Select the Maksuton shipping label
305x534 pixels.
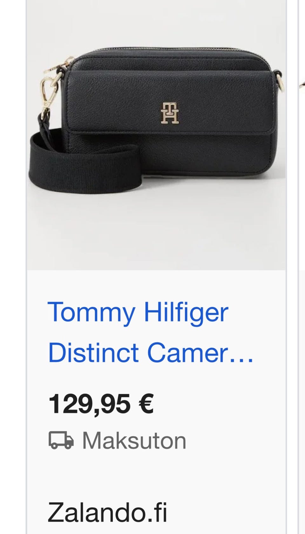click(134, 441)
